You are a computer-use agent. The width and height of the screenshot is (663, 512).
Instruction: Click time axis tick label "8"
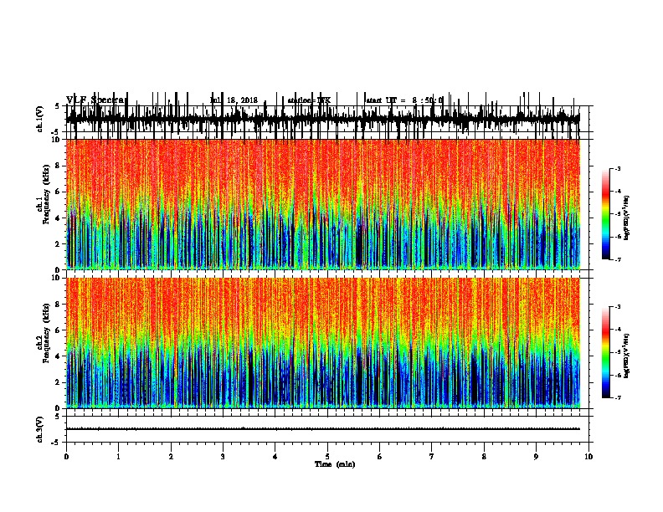pos(484,457)
